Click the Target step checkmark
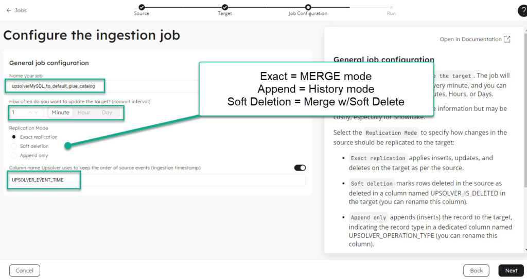This screenshot has height=279, width=527. tap(225, 7)
